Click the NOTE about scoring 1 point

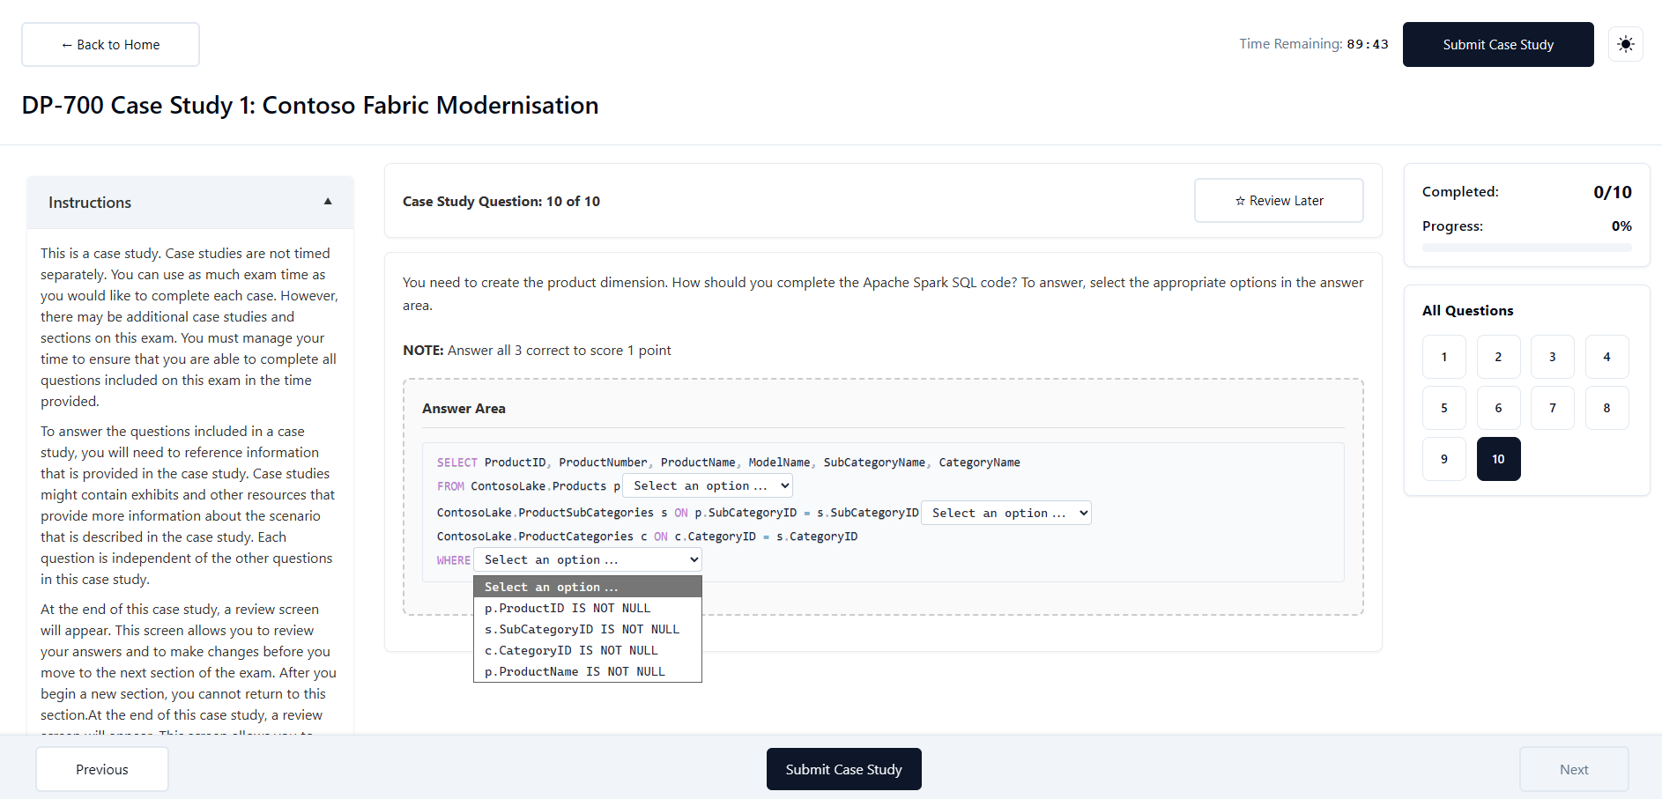(x=537, y=351)
